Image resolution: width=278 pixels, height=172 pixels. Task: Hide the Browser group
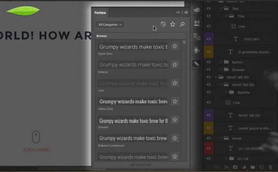(x=209, y=69)
